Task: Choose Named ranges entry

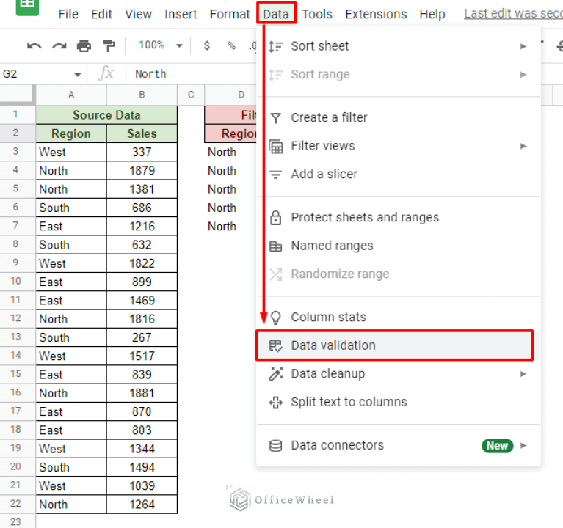Action: click(x=399, y=246)
